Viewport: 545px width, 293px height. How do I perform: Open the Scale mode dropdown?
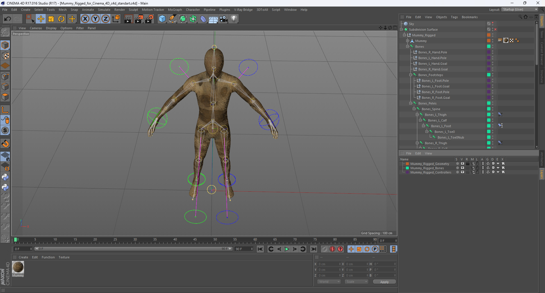[357, 282]
